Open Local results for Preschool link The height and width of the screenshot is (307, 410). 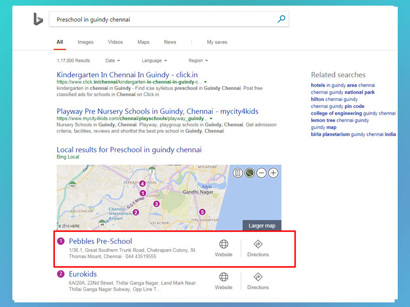129,150
